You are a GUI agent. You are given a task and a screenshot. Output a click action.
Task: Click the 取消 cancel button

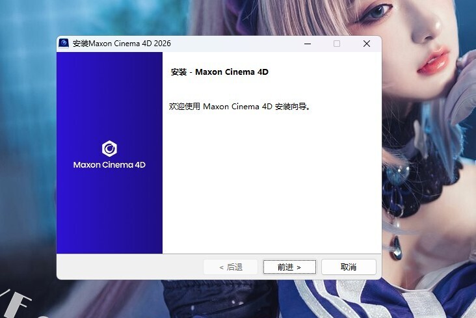pos(349,267)
